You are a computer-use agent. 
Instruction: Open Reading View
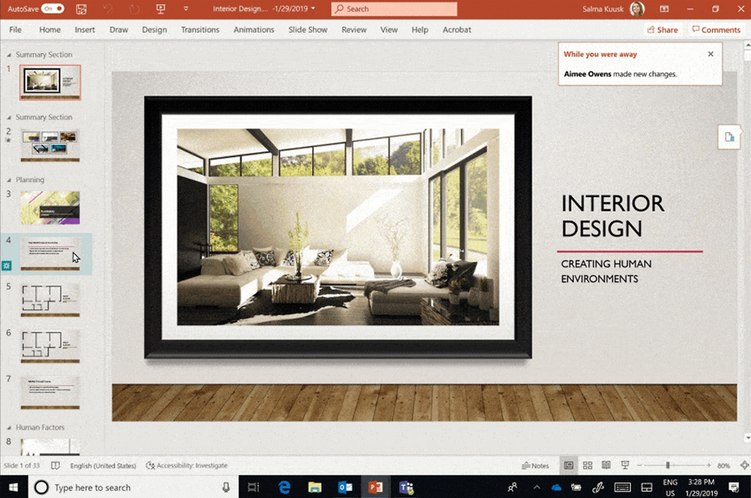pos(607,465)
